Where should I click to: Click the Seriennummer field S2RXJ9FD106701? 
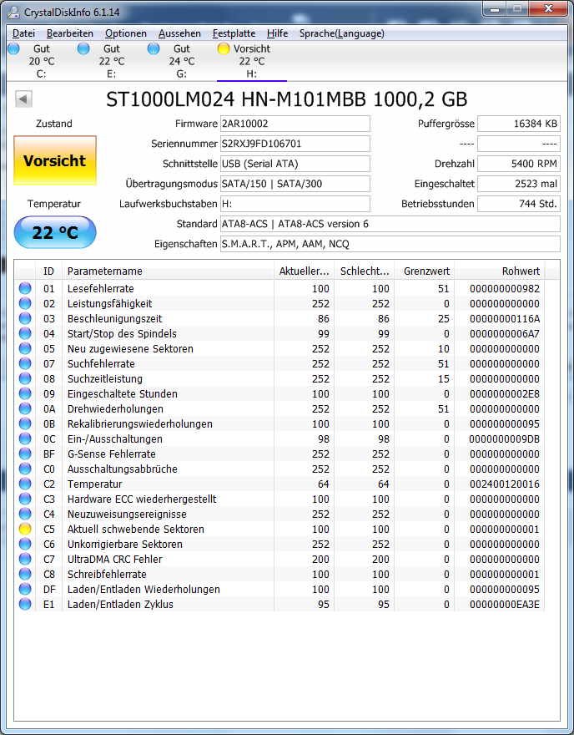point(295,144)
